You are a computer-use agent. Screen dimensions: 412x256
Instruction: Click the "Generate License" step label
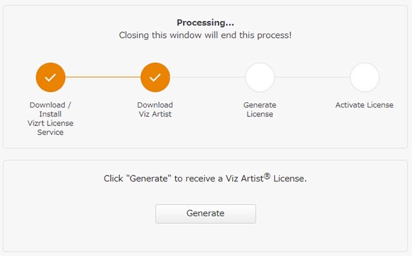tap(260, 109)
